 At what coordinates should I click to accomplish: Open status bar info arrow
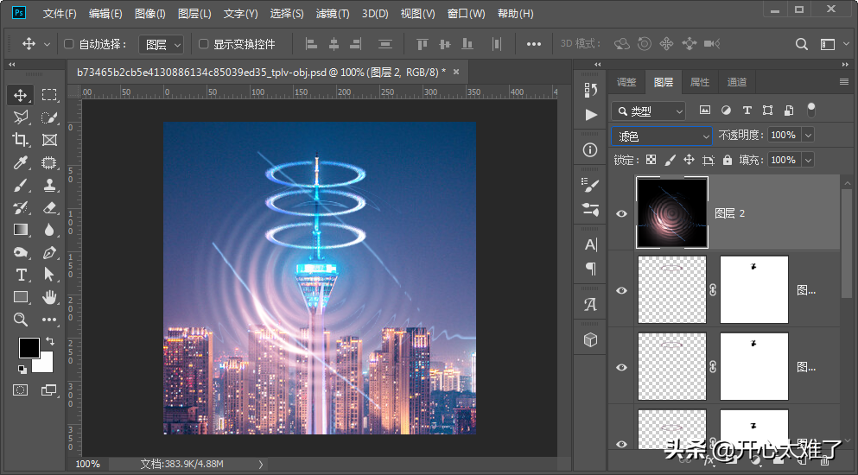pyautogui.click(x=260, y=464)
